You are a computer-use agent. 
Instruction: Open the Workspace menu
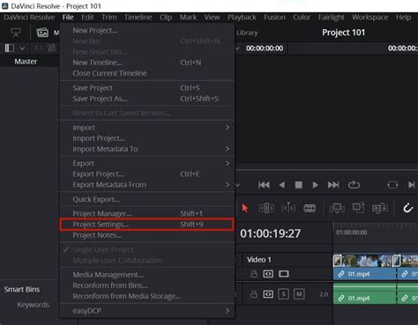(370, 18)
